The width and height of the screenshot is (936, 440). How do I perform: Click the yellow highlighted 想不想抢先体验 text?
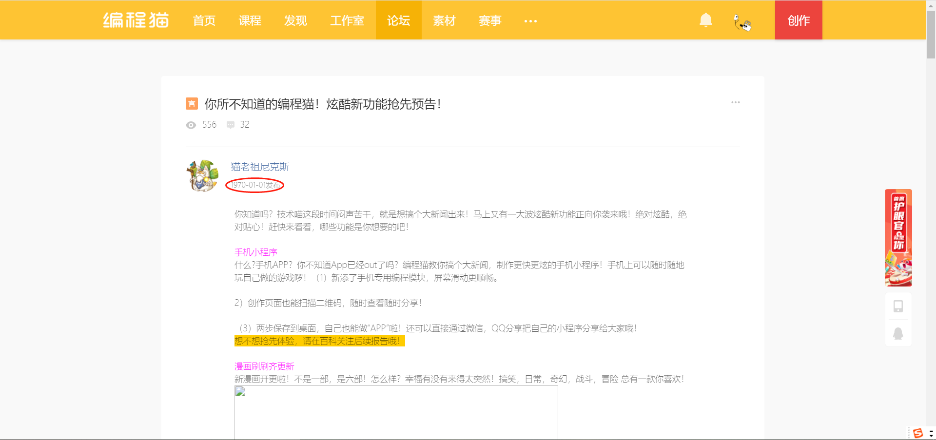[320, 341]
